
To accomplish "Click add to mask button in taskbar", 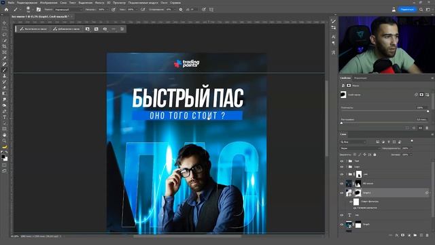I will point(67,29).
